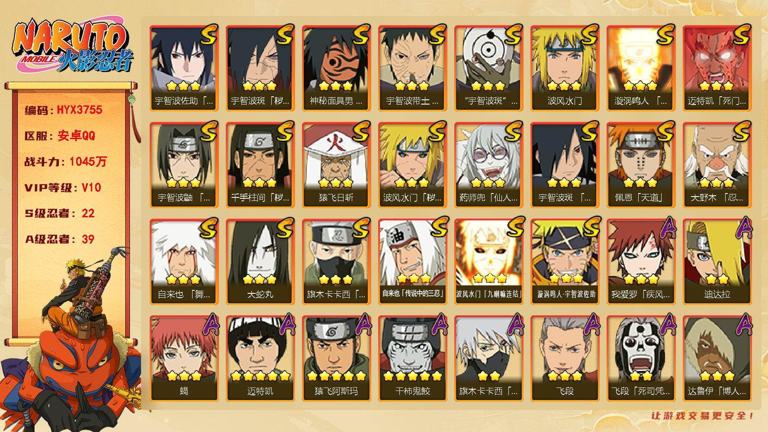Select the 漩涡鸣人·宇智波佐助 card
Viewport: 768px width, 432px height.
[x=565, y=262]
